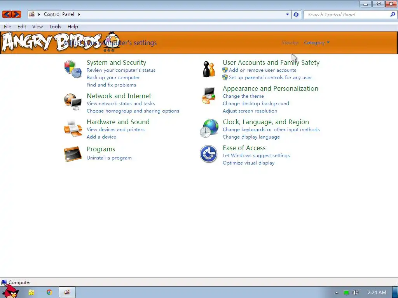Click Change desktop background
This screenshot has height=298, width=398.
pos(256,103)
